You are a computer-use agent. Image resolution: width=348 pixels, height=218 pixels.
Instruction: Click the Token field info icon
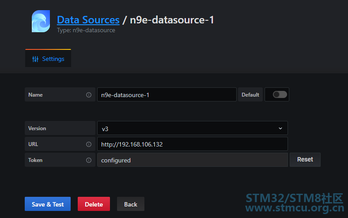(x=89, y=160)
